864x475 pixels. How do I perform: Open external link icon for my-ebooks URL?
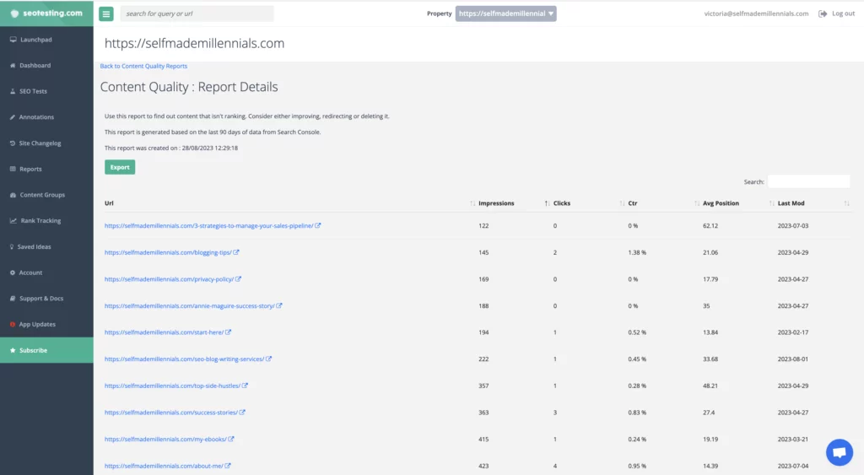point(231,440)
